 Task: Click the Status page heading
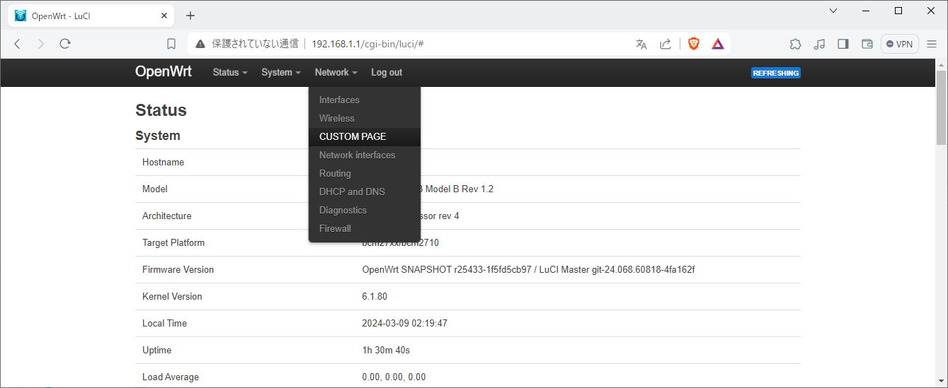(x=161, y=110)
